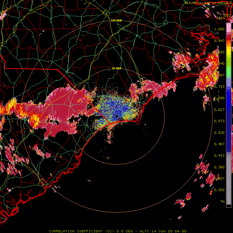
Task: Click the 0.520 color scale value
Action: pos(219,133)
